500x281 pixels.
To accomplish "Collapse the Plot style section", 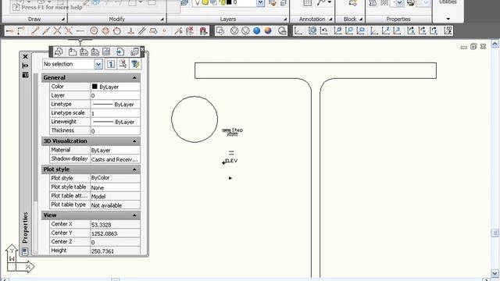I will point(134,169).
